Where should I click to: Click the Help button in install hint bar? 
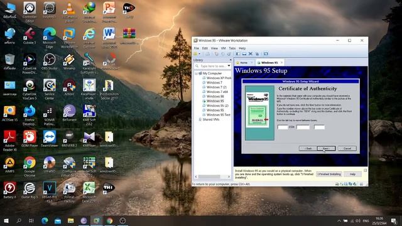352,175
